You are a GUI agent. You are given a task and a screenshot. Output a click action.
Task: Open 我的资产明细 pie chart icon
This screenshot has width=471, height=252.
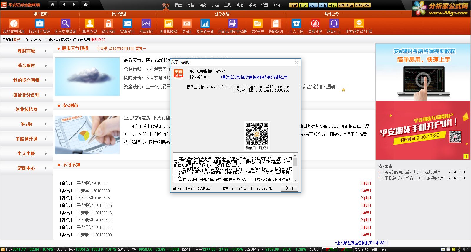click(14, 23)
